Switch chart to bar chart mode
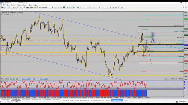188x105 pixels. click(50, 7)
